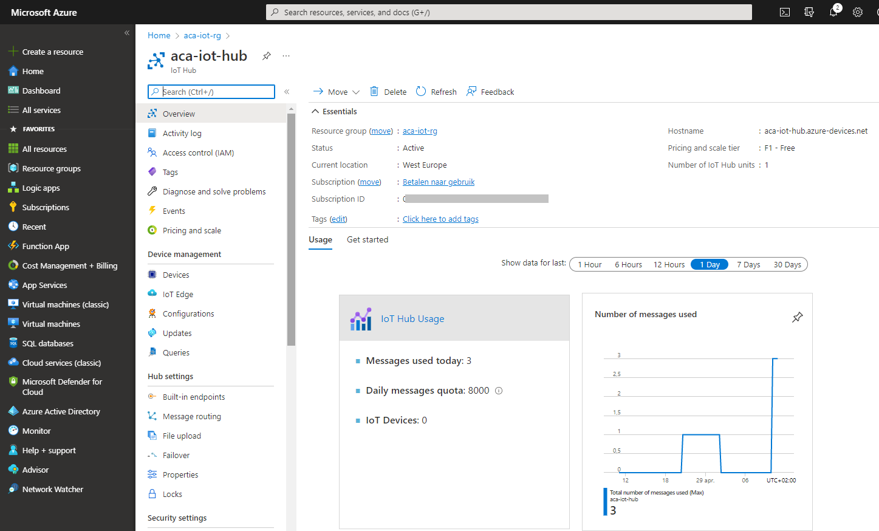The width and height of the screenshot is (879, 531).
Task: Click inside the resource menu search field
Action: (211, 91)
